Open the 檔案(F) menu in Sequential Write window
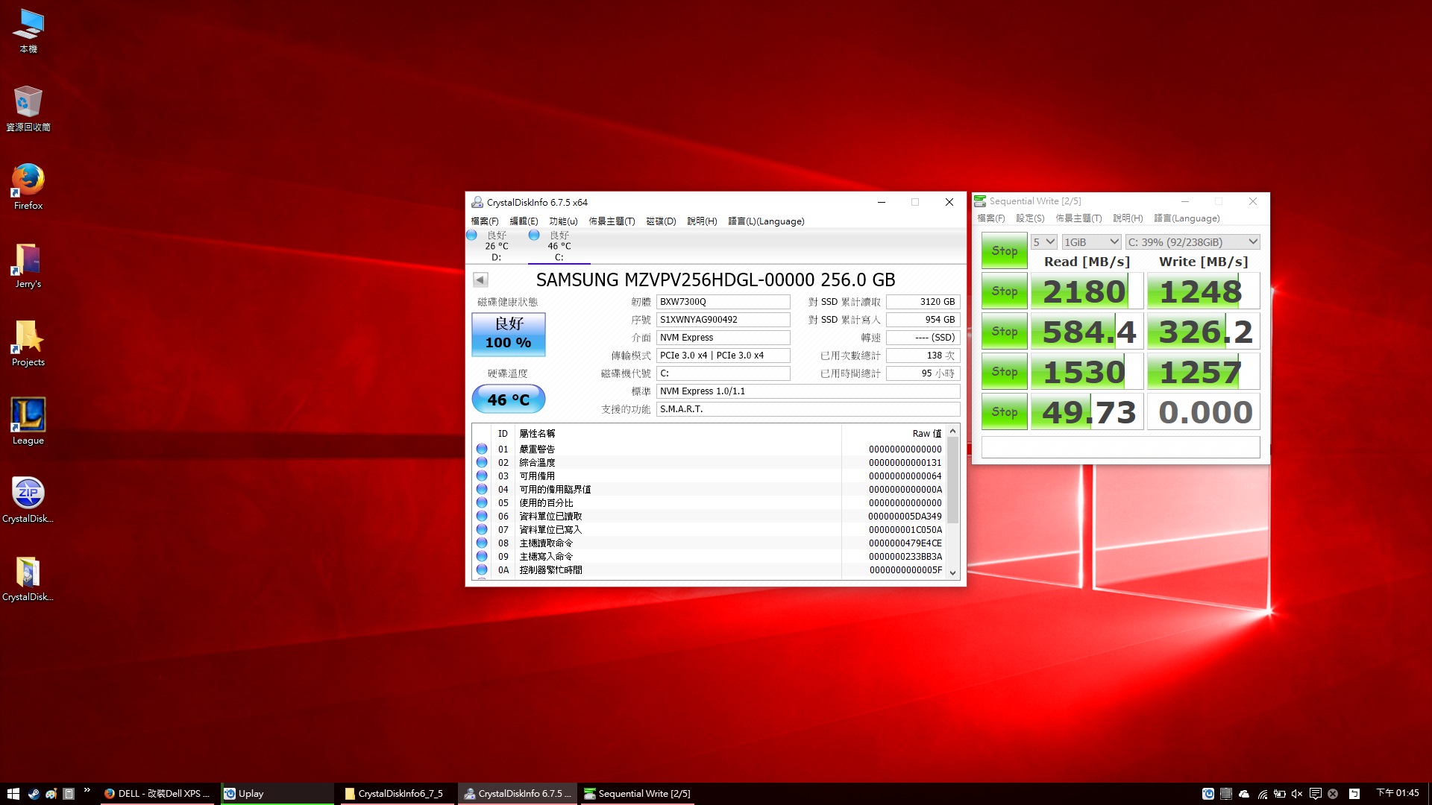1432x805 pixels. 991,218
